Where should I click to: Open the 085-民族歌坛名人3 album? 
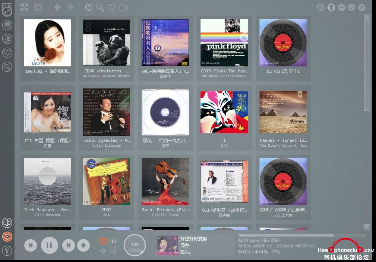[x=165, y=43]
